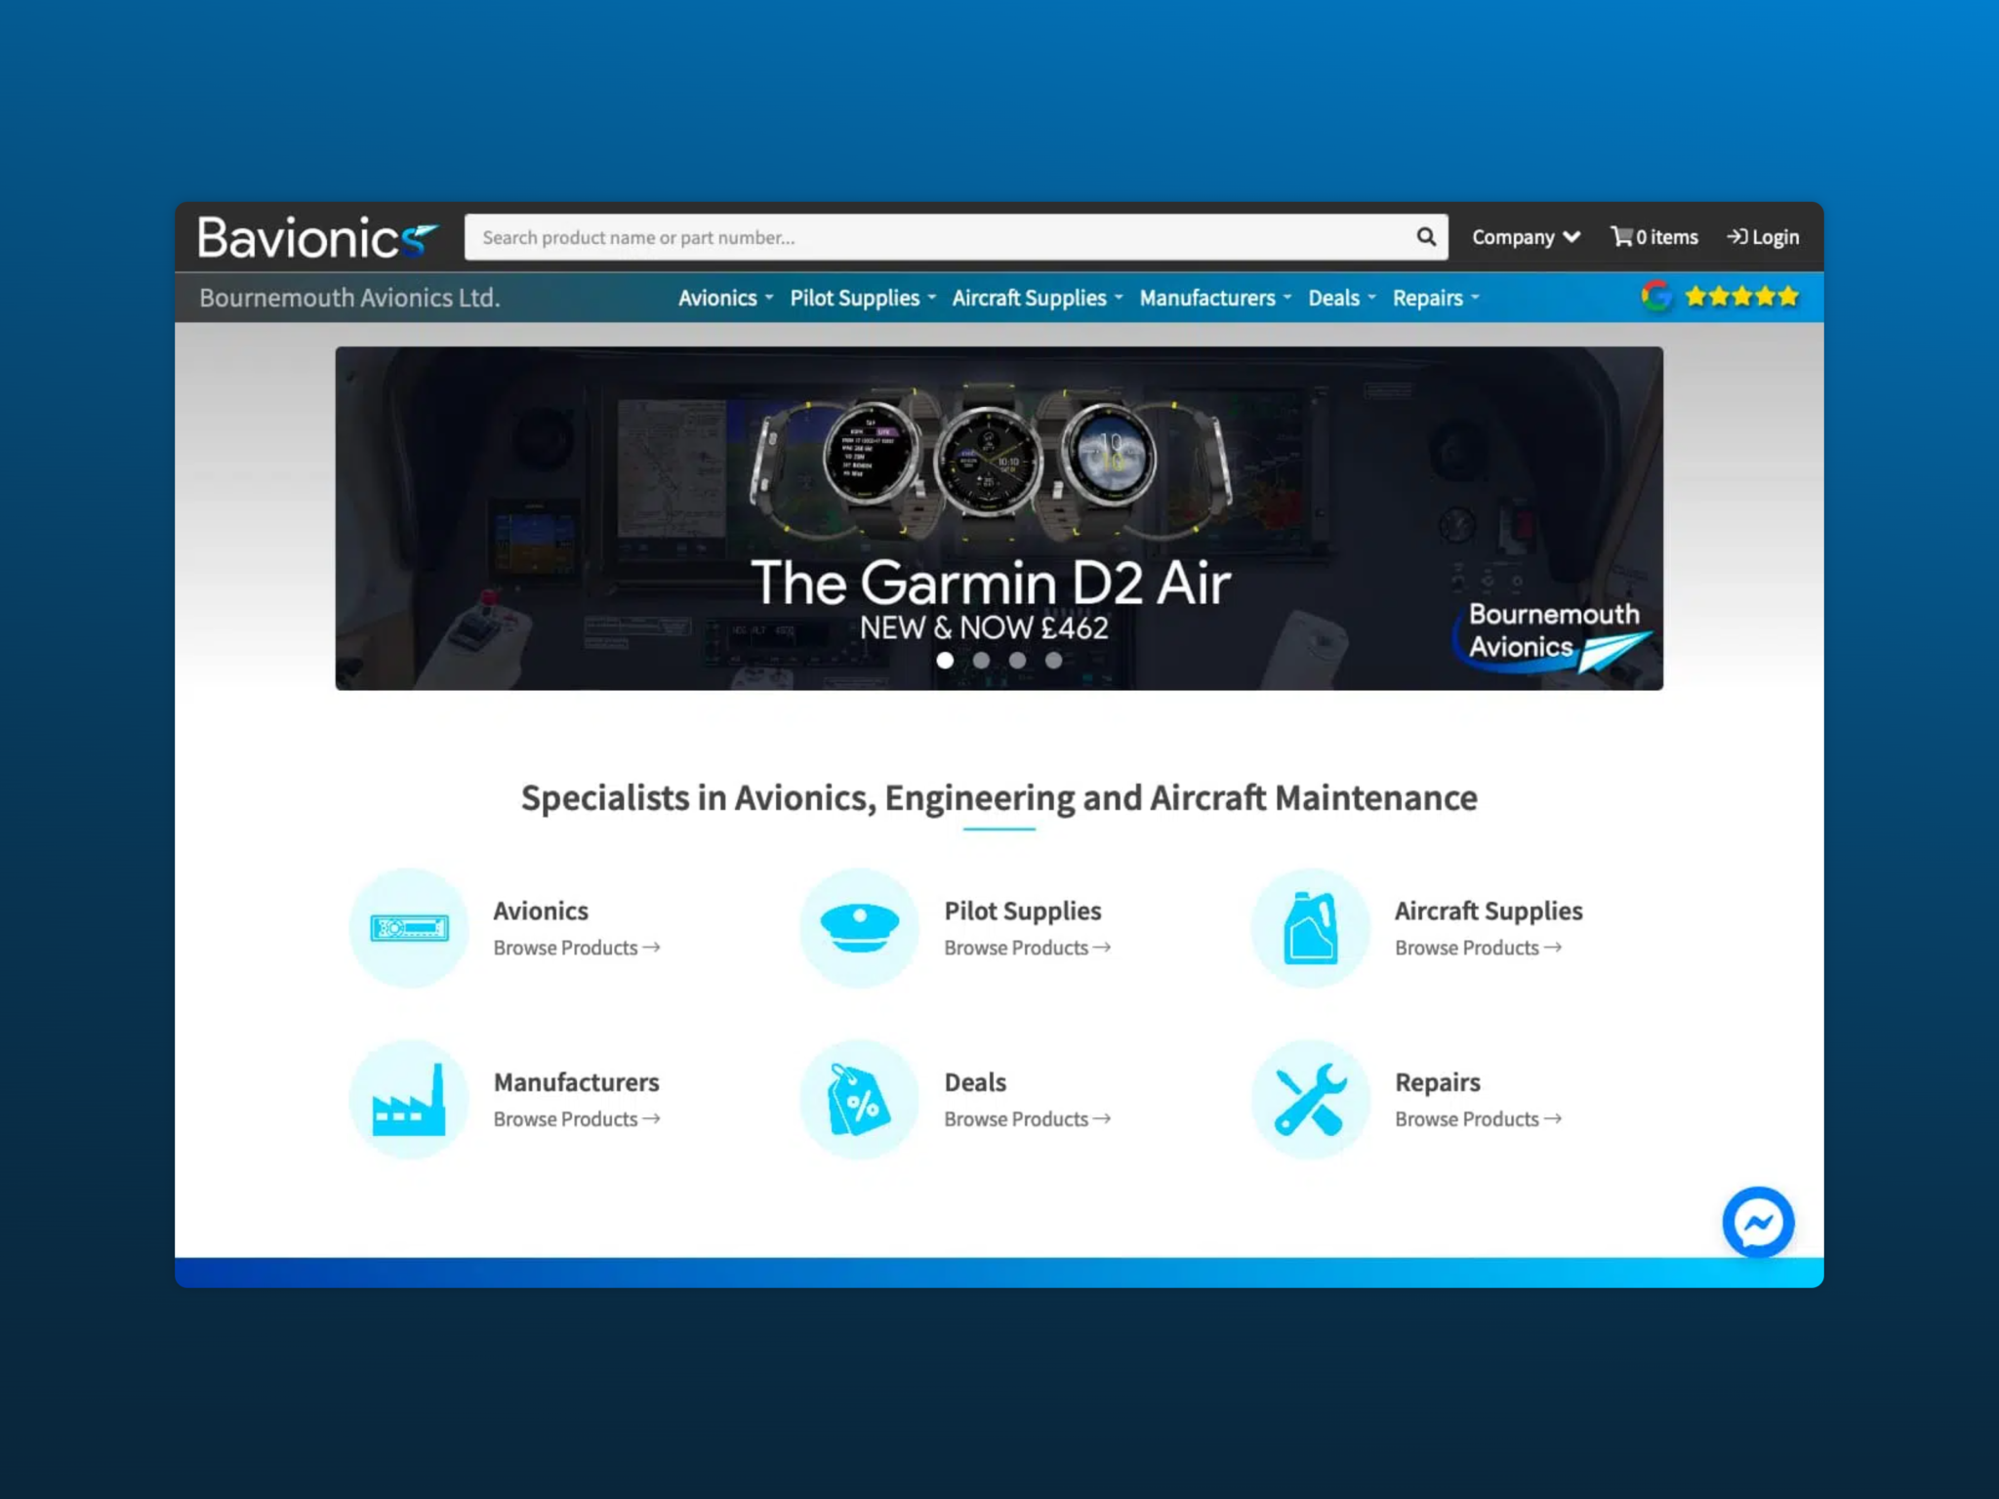This screenshot has height=1499, width=1999.
Task: Select the fourth carousel slide dot
Action: pos(1053,660)
